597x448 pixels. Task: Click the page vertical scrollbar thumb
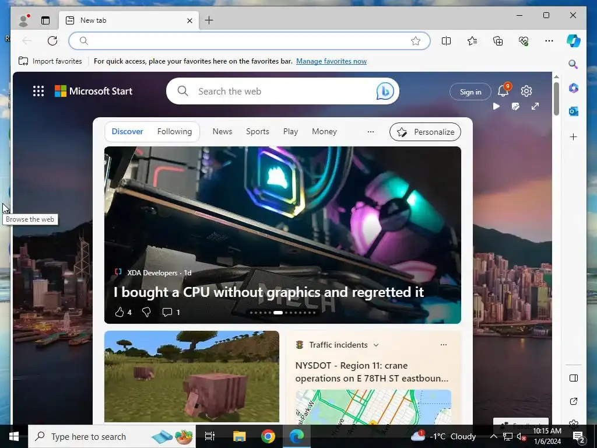click(556, 98)
